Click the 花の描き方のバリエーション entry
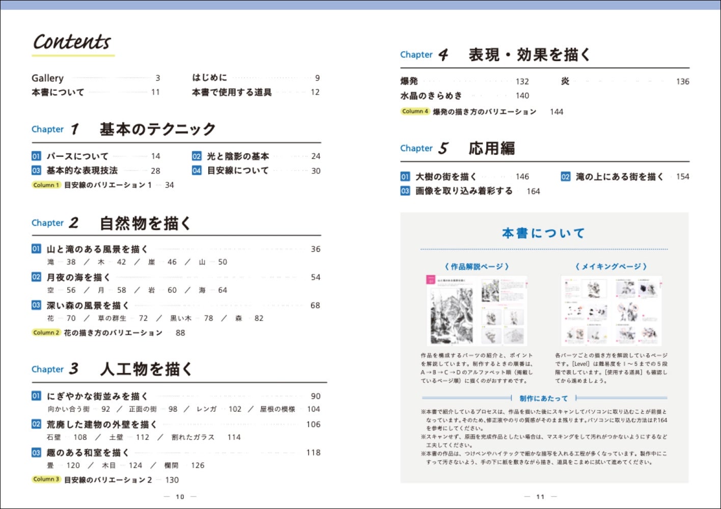The width and height of the screenshot is (721, 509). pyautogui.click(x=124, y=333)
